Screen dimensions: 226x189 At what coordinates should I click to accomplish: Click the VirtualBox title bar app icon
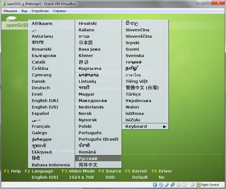click(x=4, y=4)
